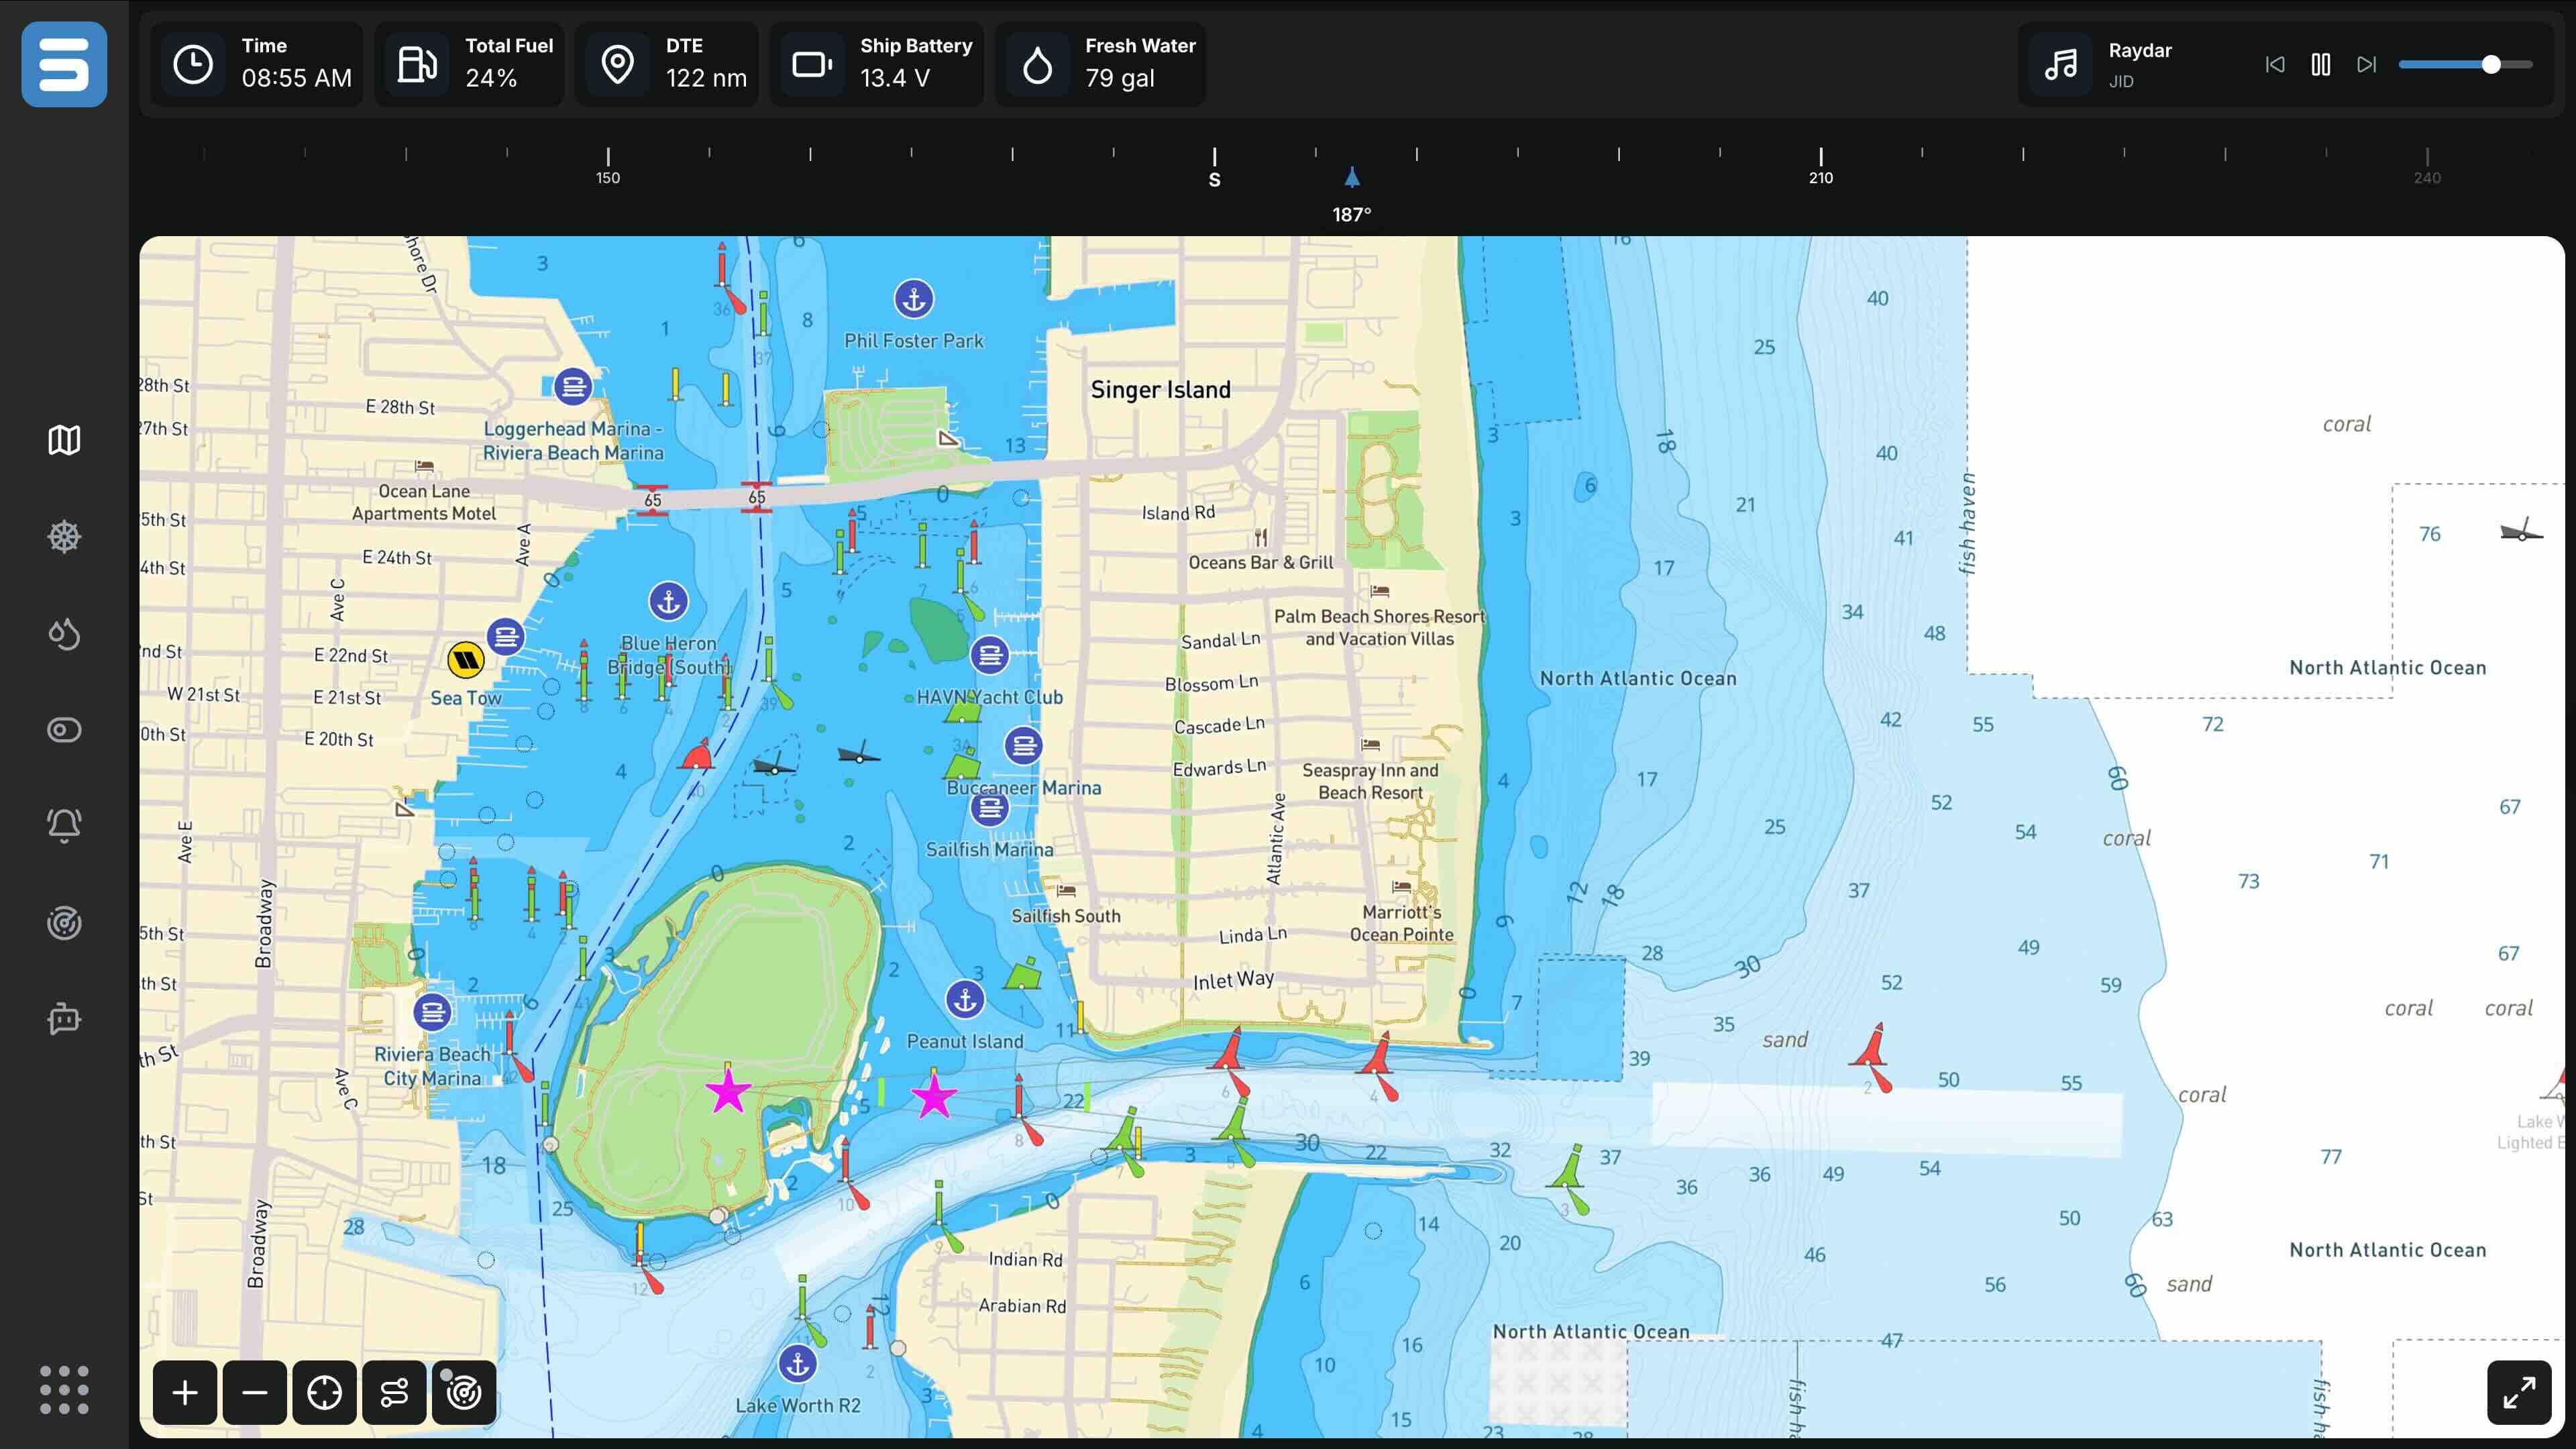Open the radar target sidebar icon
The width and height of the screenshot is (2576, 1449).
coord(64,922)
